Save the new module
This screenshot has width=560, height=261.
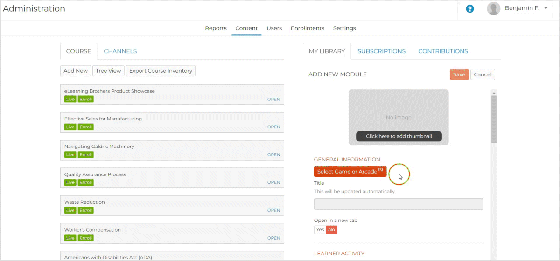(459, 74)
